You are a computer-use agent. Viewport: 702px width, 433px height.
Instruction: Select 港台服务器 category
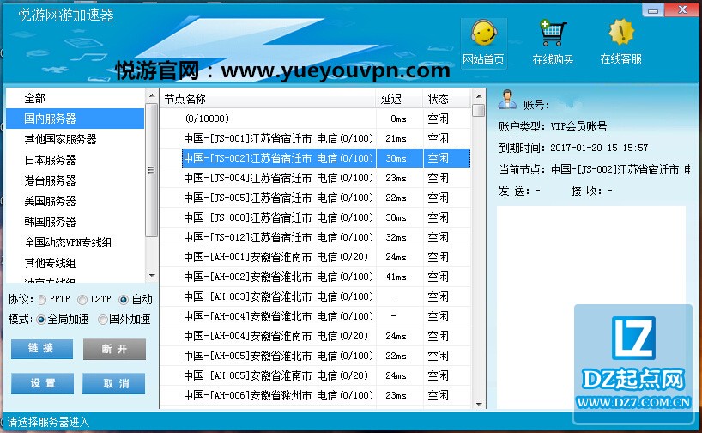(76, 180)
